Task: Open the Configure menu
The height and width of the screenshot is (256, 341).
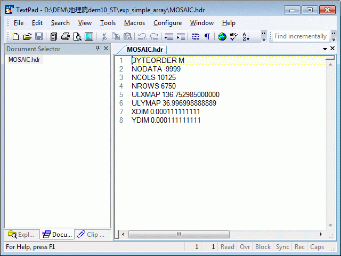Action: (x=167, y=23)
